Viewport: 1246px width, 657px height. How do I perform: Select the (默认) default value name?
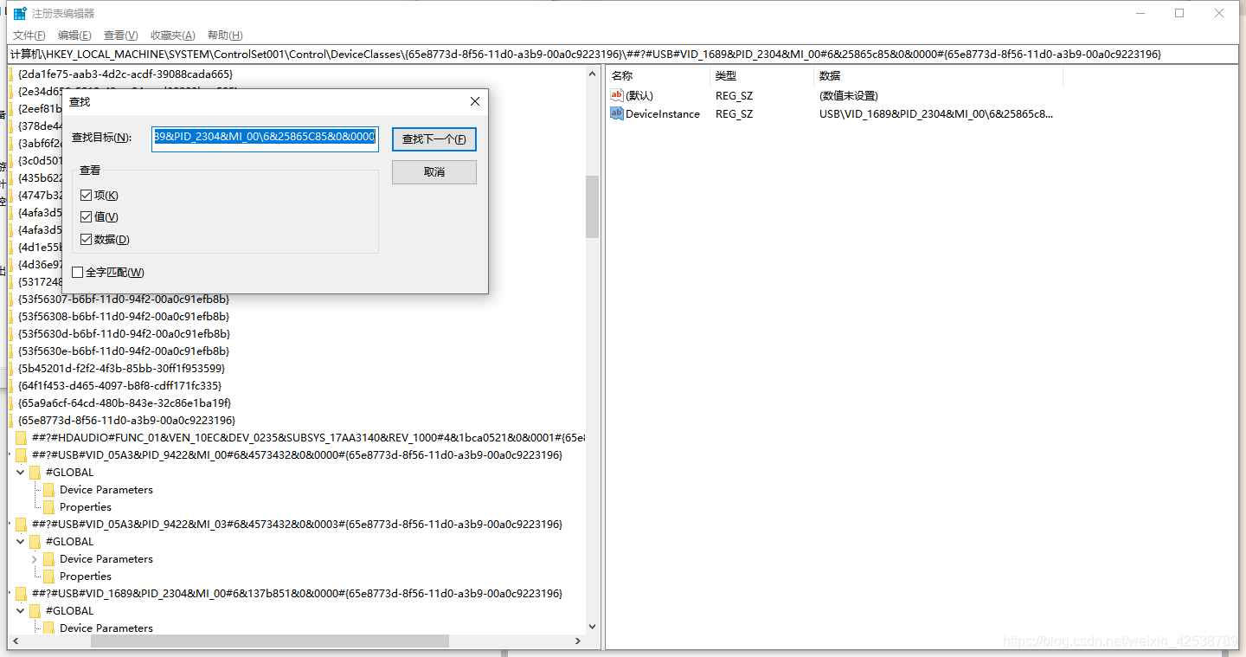(639, 96)
